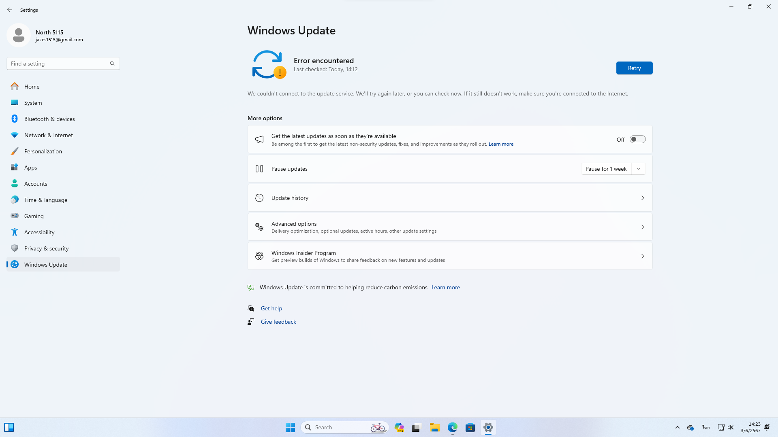Click the Thai language input indicator
Screen dimensions: 778x437
click(706, 427)
